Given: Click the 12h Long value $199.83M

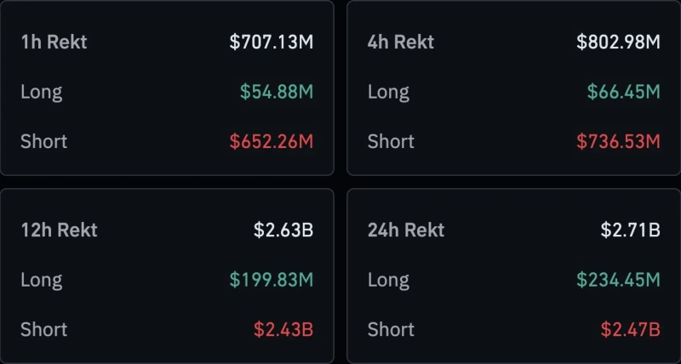Looking at the screenshot, I should (272, 280).
